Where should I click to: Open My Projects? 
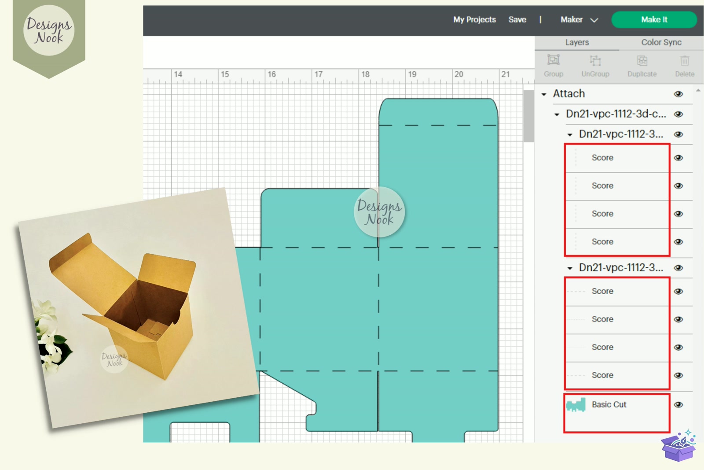474,20
